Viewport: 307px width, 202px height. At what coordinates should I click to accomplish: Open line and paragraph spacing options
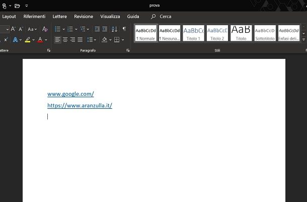[92, 40]
